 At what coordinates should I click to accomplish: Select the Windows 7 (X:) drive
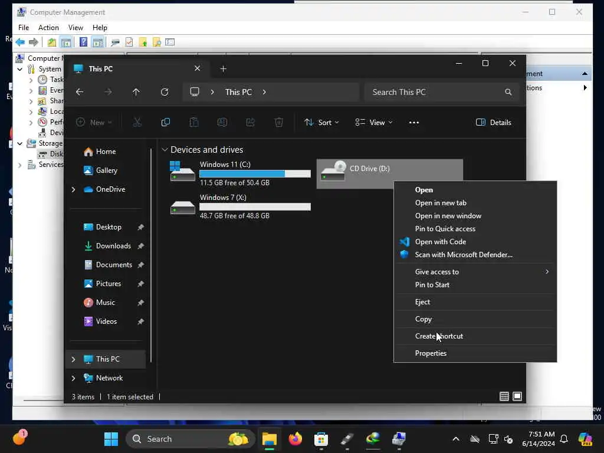[239, 206]
